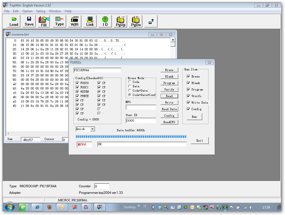Open the Help menu
285x215 pixels.
[x=68, y=11]
